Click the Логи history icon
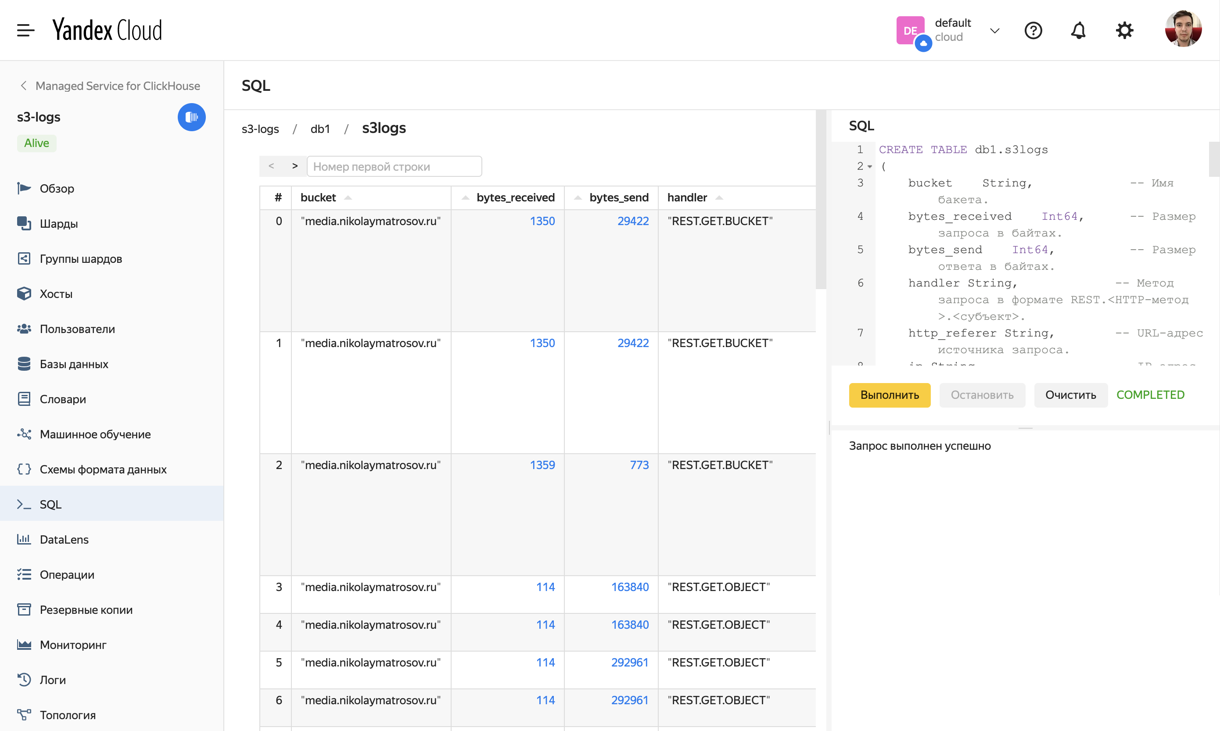This screenshot has height=731, width=1220. (24, 680)
